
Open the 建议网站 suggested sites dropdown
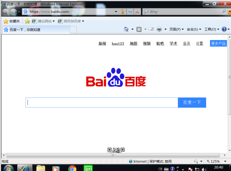point(43,21)
